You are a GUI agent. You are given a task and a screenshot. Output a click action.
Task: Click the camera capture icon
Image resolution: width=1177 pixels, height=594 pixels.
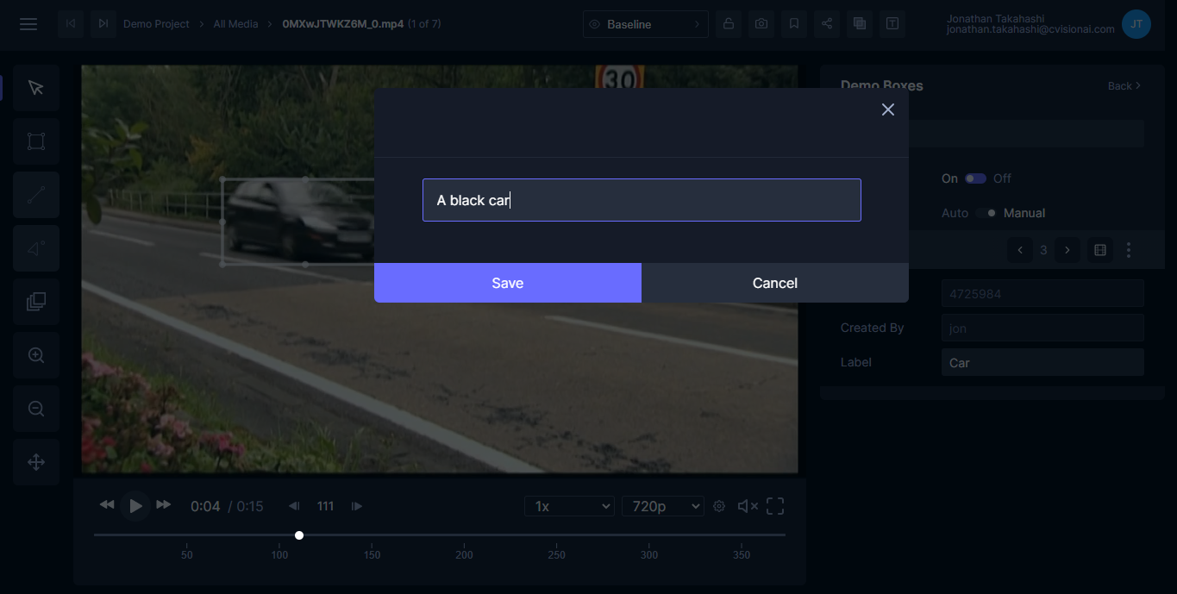(761, 24)
